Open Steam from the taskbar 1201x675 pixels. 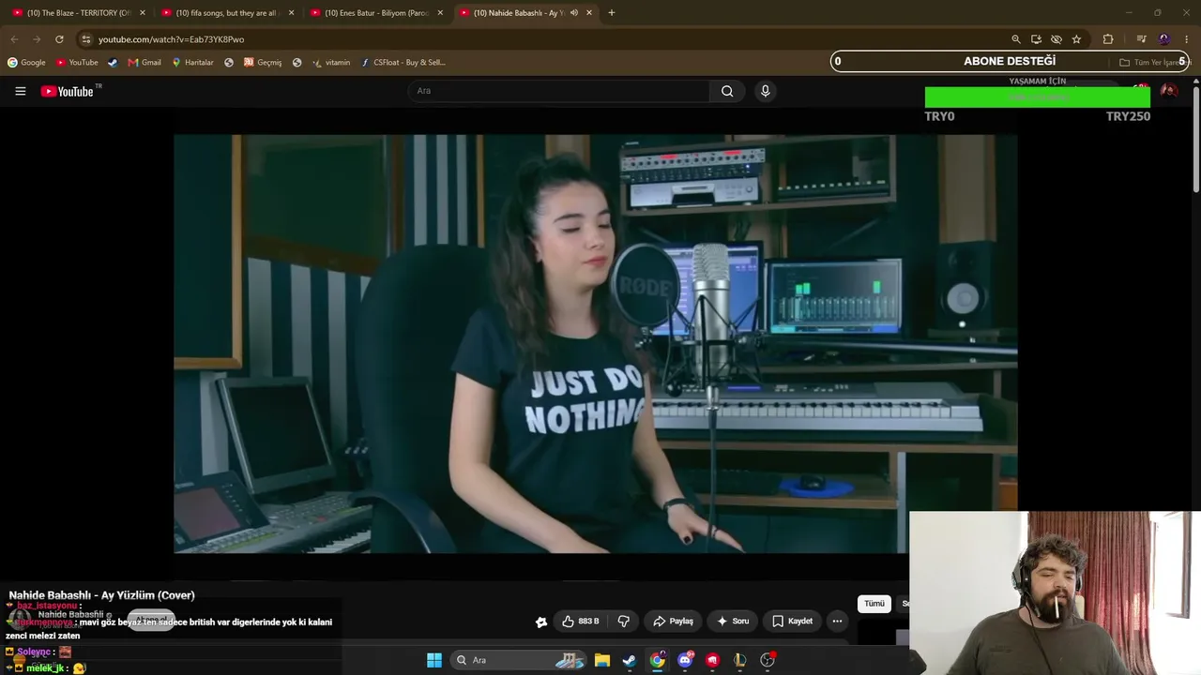tap(630, 660)
